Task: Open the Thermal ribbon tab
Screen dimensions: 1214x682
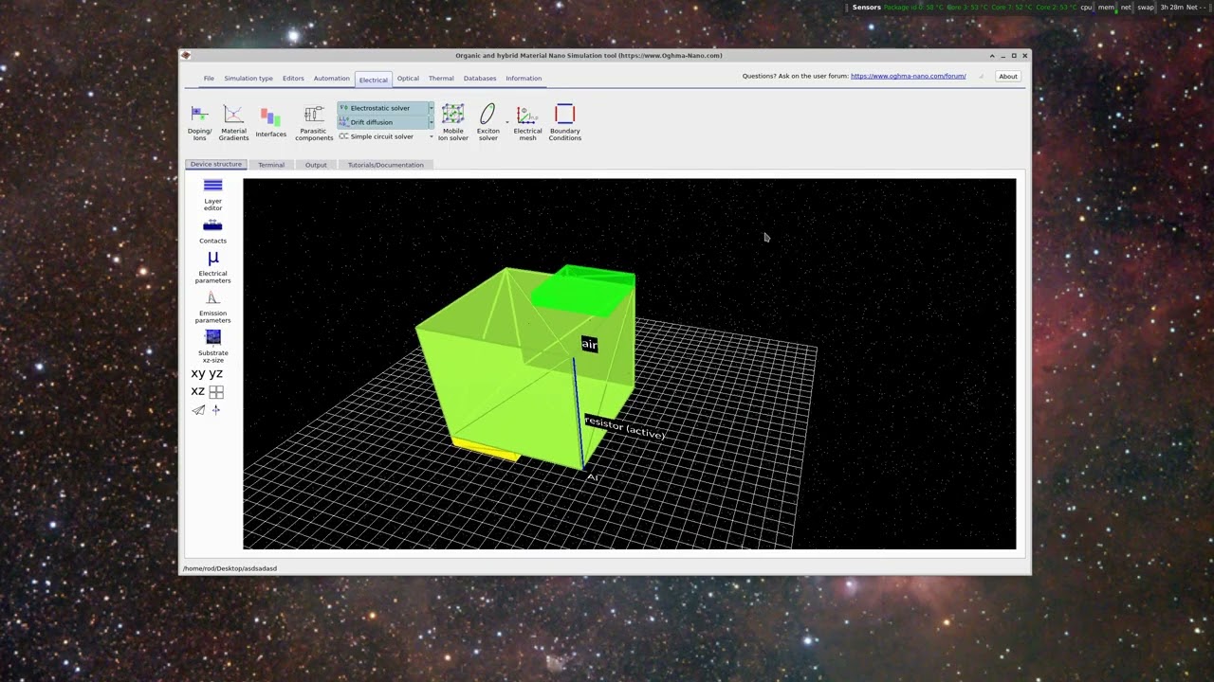Action: 441,79
